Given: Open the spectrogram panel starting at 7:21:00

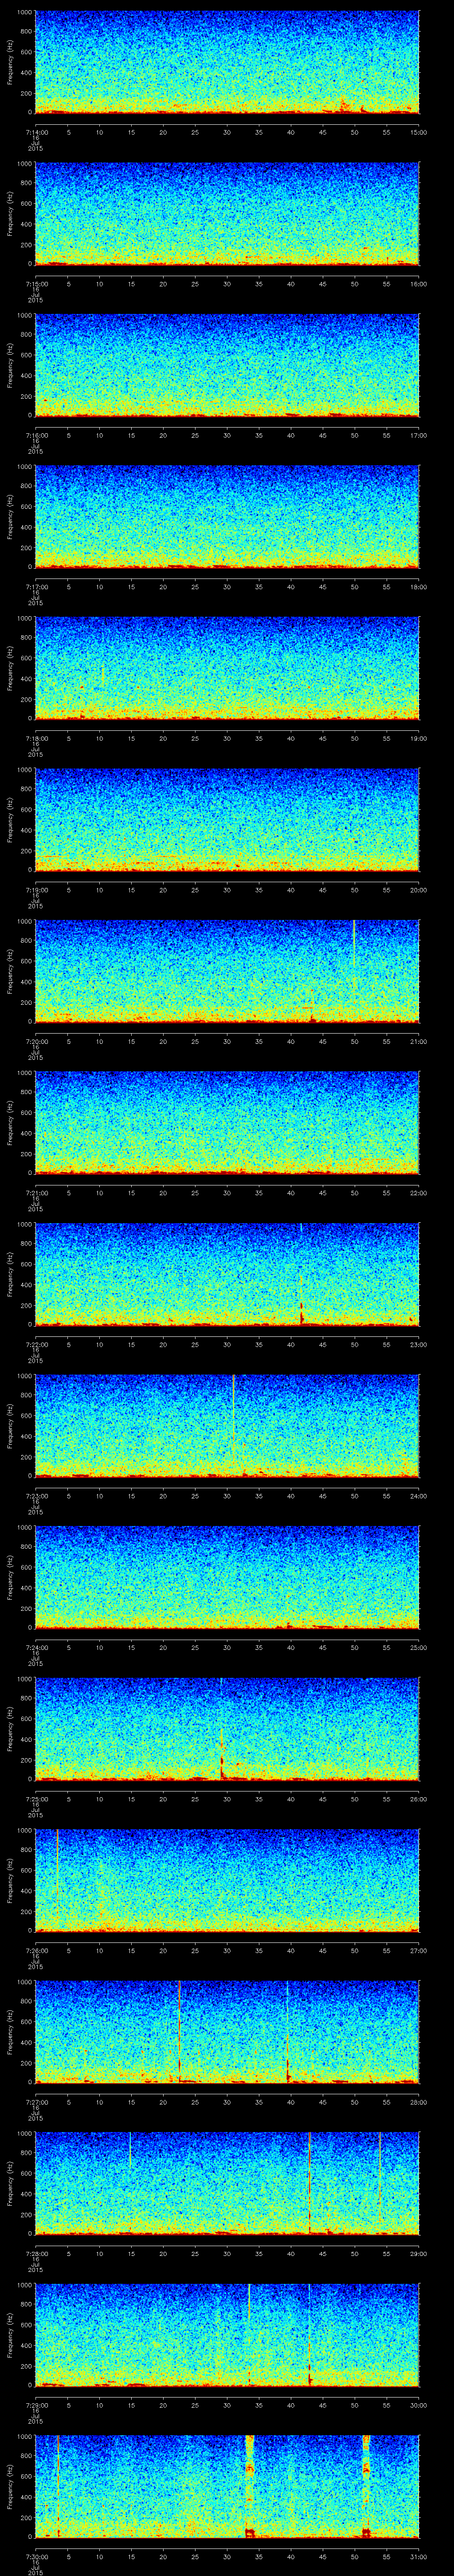Looking at the screenshot, I should (227, 1123).
